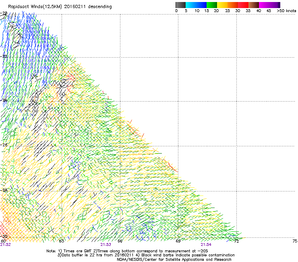The image size is (298, 262).
Task: Click the '72' longitude axis label
Action: [x=236, y=241]
